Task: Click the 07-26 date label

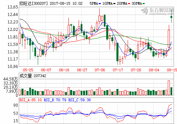Action: (x=136, y=70)
